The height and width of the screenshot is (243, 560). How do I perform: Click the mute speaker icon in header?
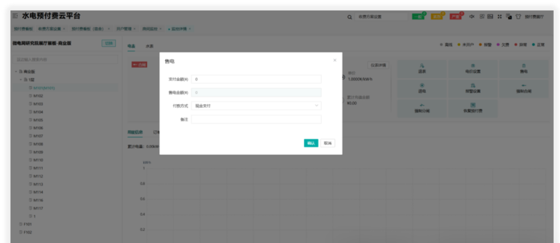[x=472, y=17]
